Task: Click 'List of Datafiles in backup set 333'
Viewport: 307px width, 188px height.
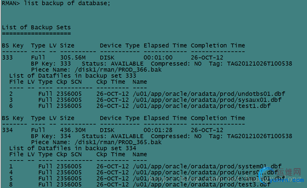Action: point(73,75)
